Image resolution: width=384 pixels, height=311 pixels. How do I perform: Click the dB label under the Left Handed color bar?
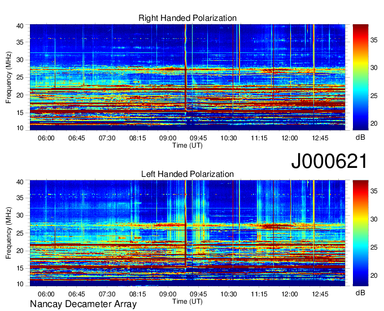pyautogui.click(x=360, y=292)
